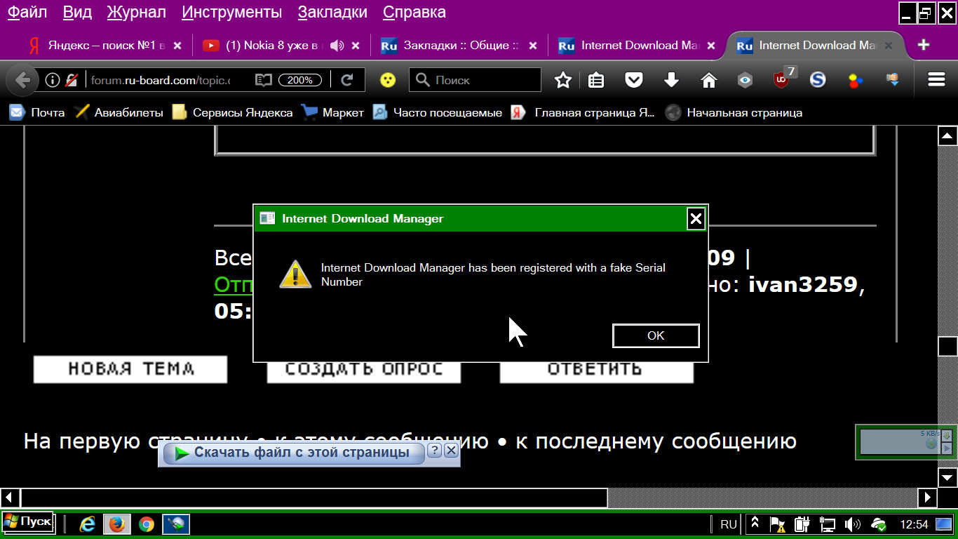
Task: Open the Начальная страница bookmark
Action: coord(734,112)
